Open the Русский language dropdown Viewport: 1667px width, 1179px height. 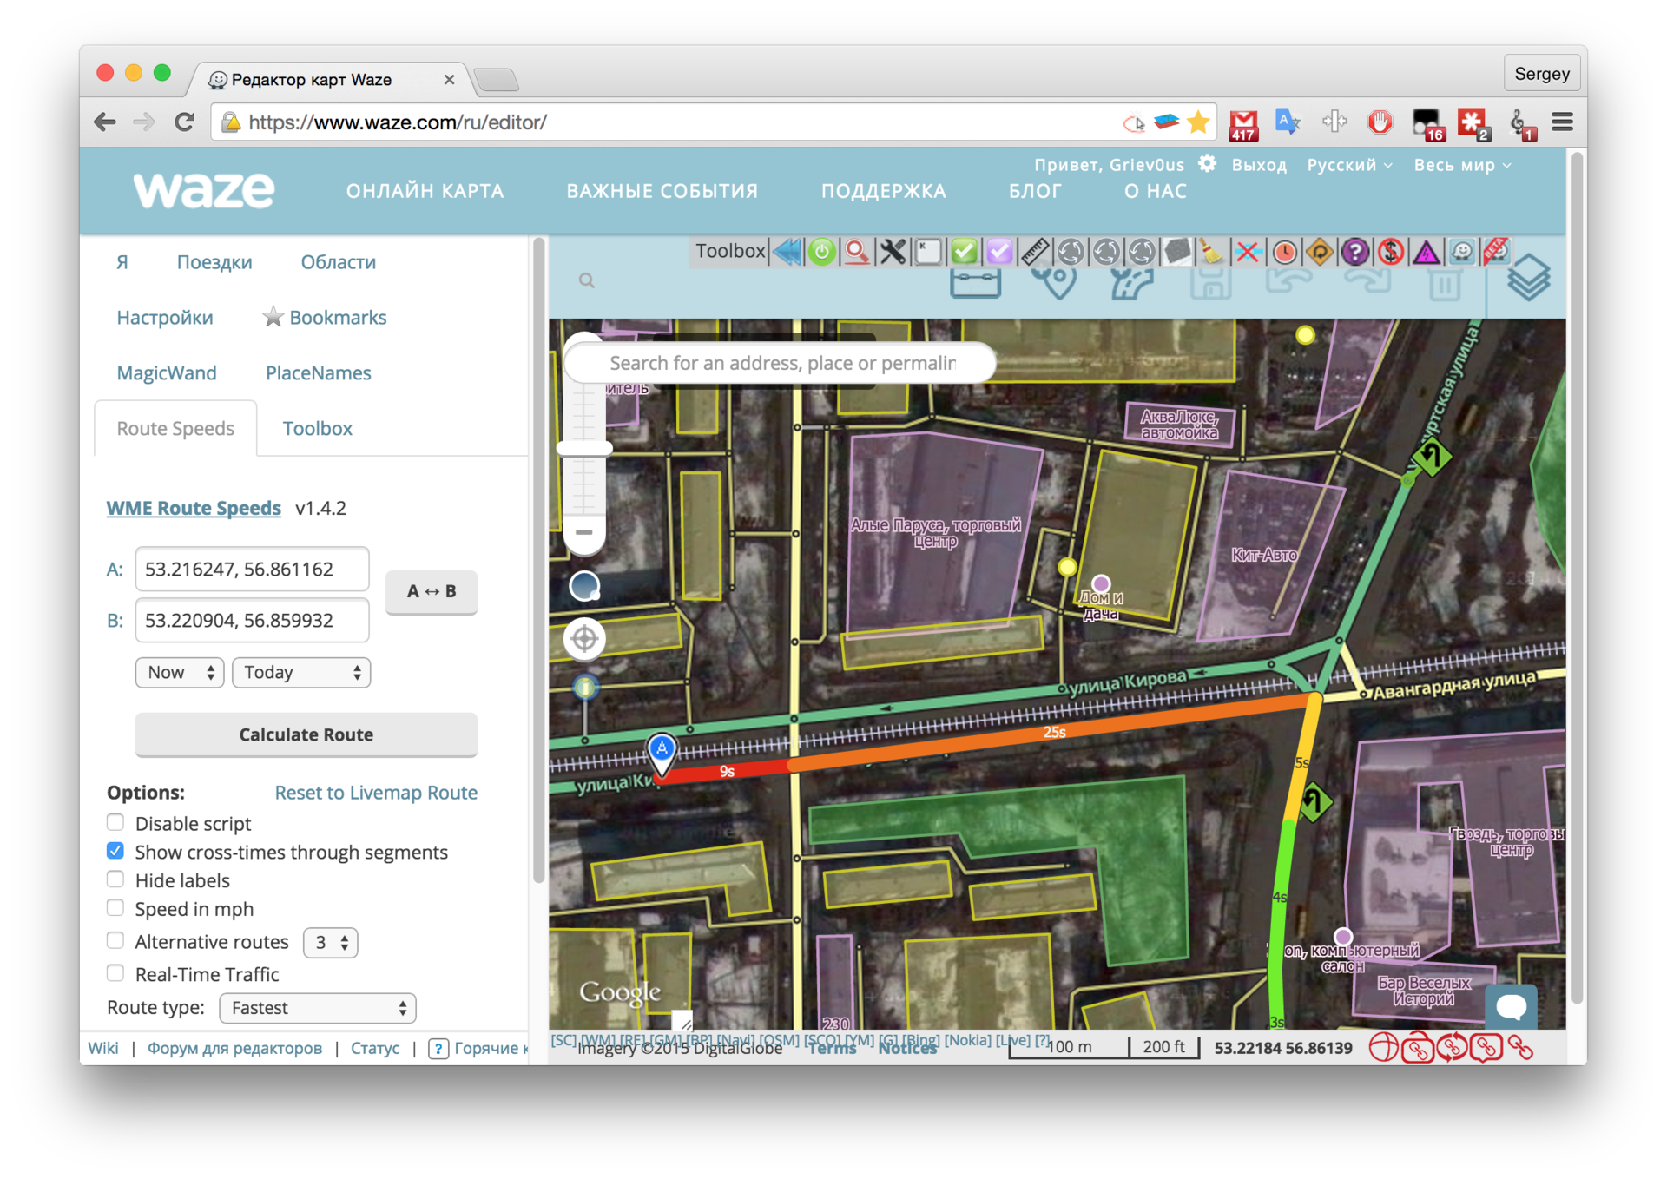point(1349,165)
